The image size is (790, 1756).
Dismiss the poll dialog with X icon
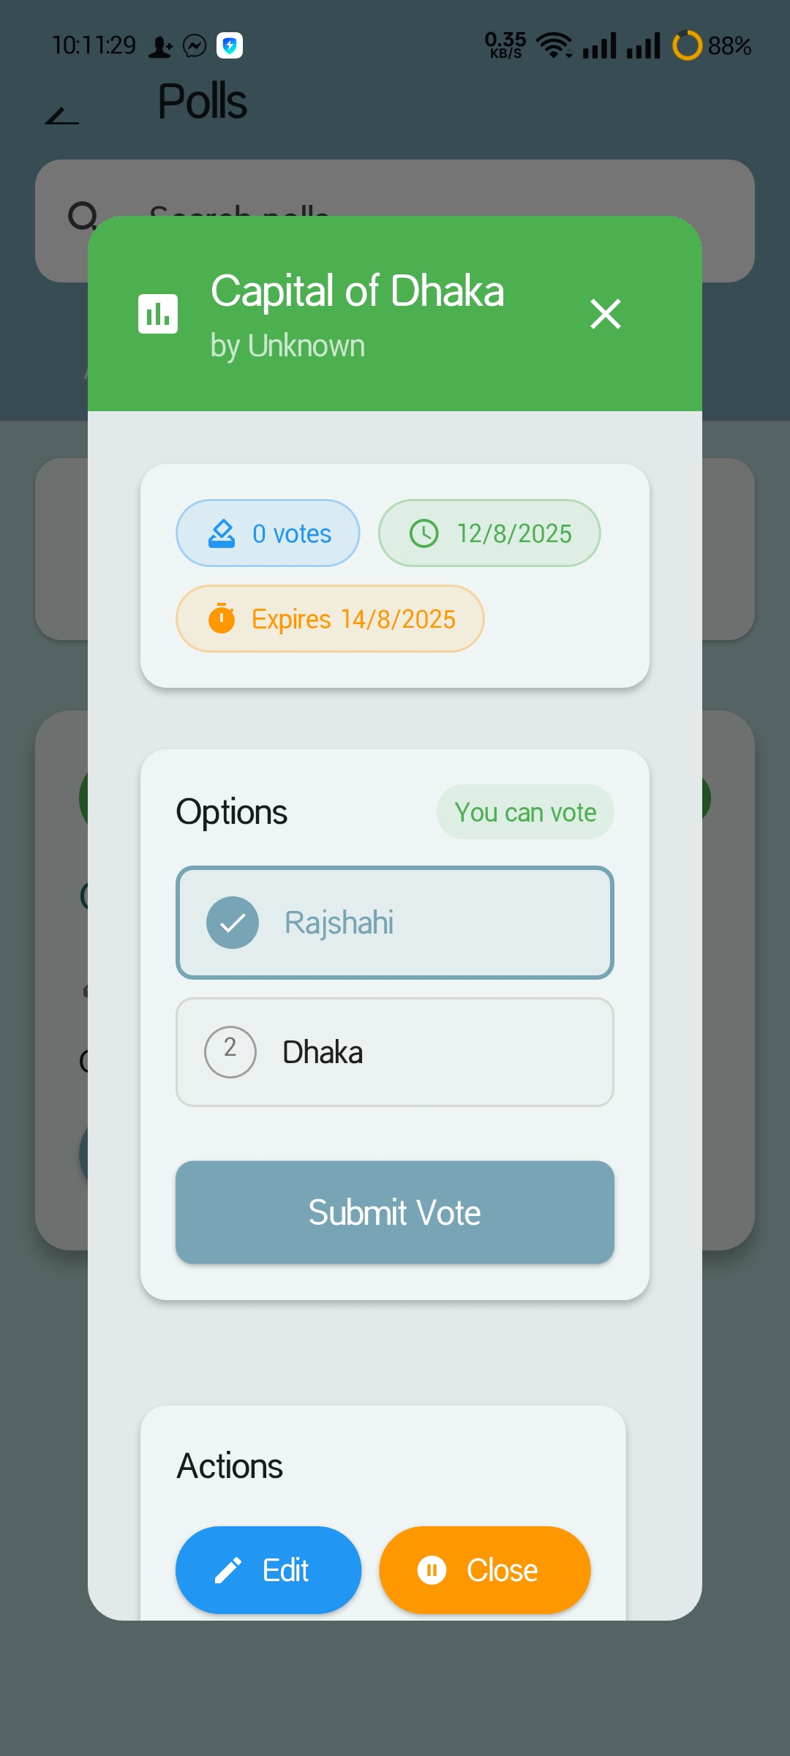(x=606, y=314)
